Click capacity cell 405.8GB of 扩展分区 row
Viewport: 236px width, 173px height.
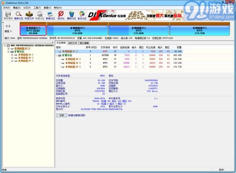tap(177, 55)
